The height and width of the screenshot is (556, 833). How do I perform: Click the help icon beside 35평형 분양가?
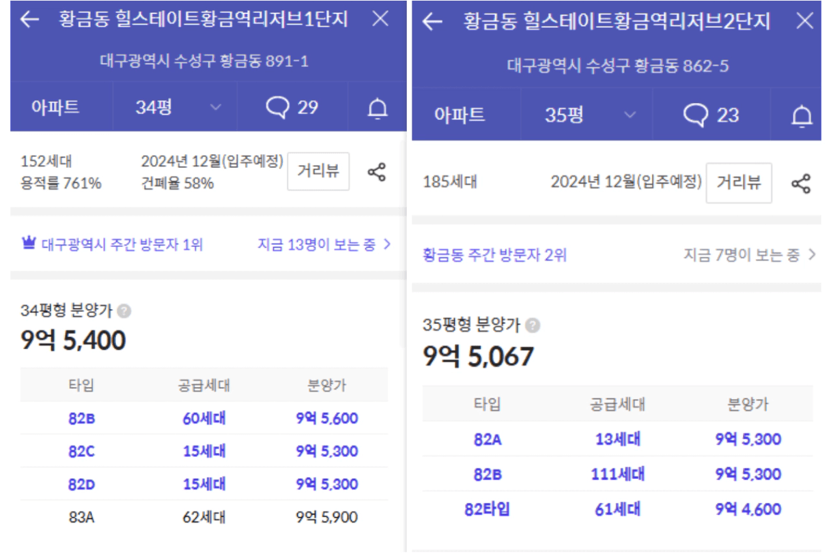click(x=533, y=325)
